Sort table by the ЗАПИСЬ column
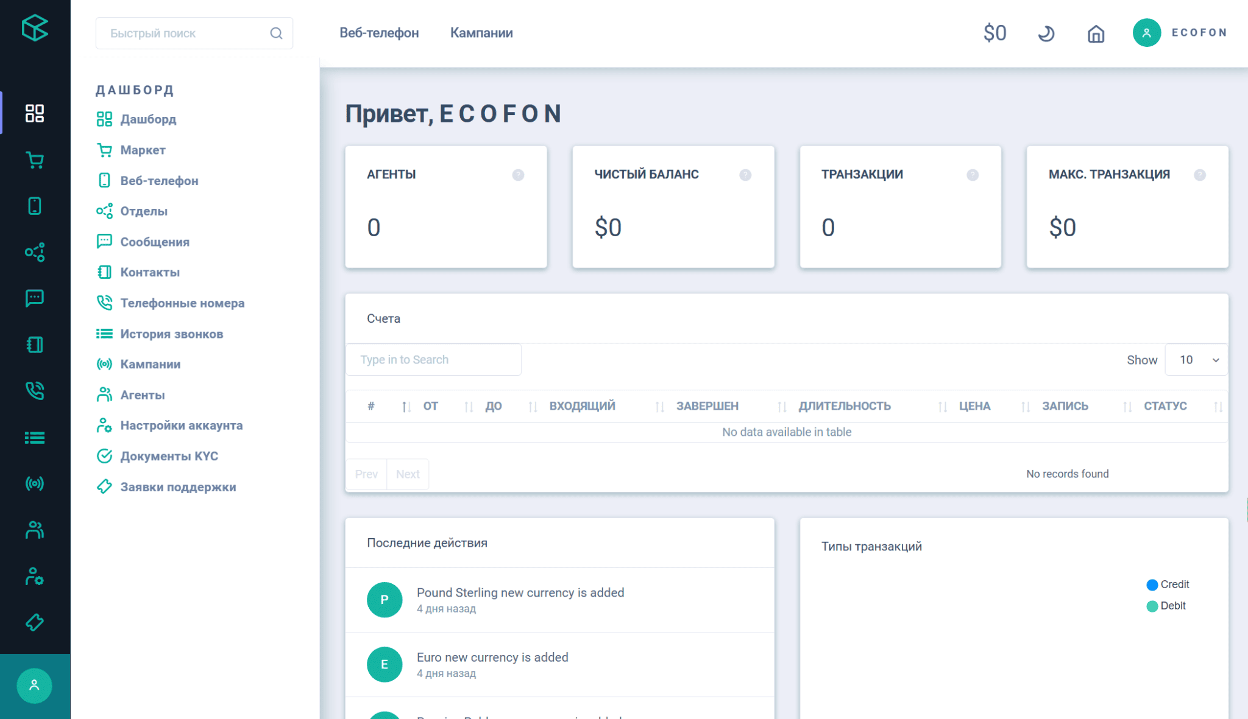The height and width of the screenshot is (719, 1248). point(1085,406)
